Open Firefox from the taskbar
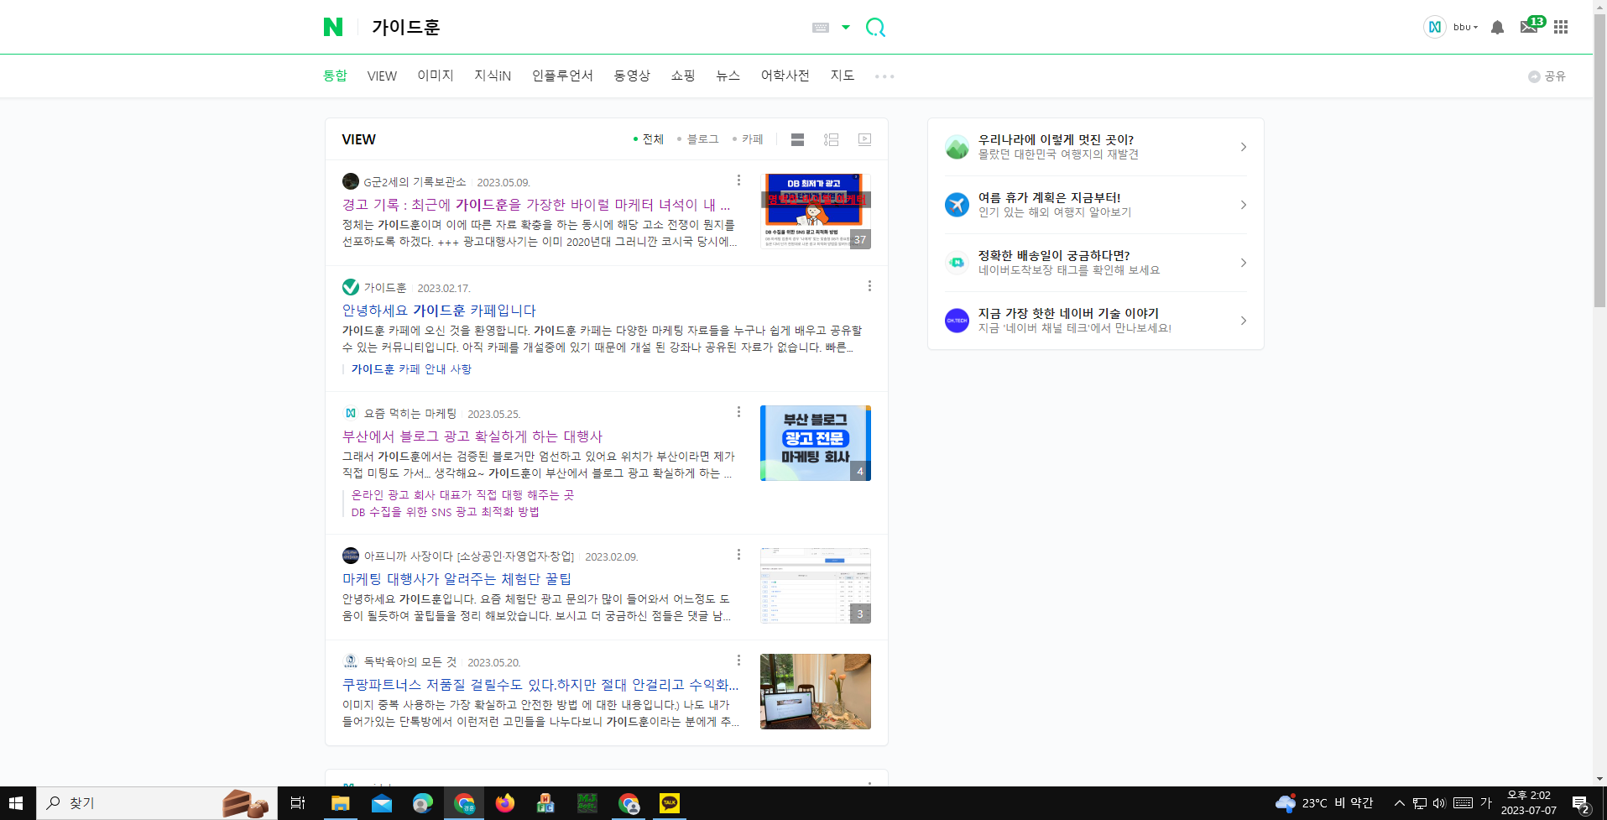Image resolution: width=1607 pixels, height=820 pixels. click(x=504, y=803)
